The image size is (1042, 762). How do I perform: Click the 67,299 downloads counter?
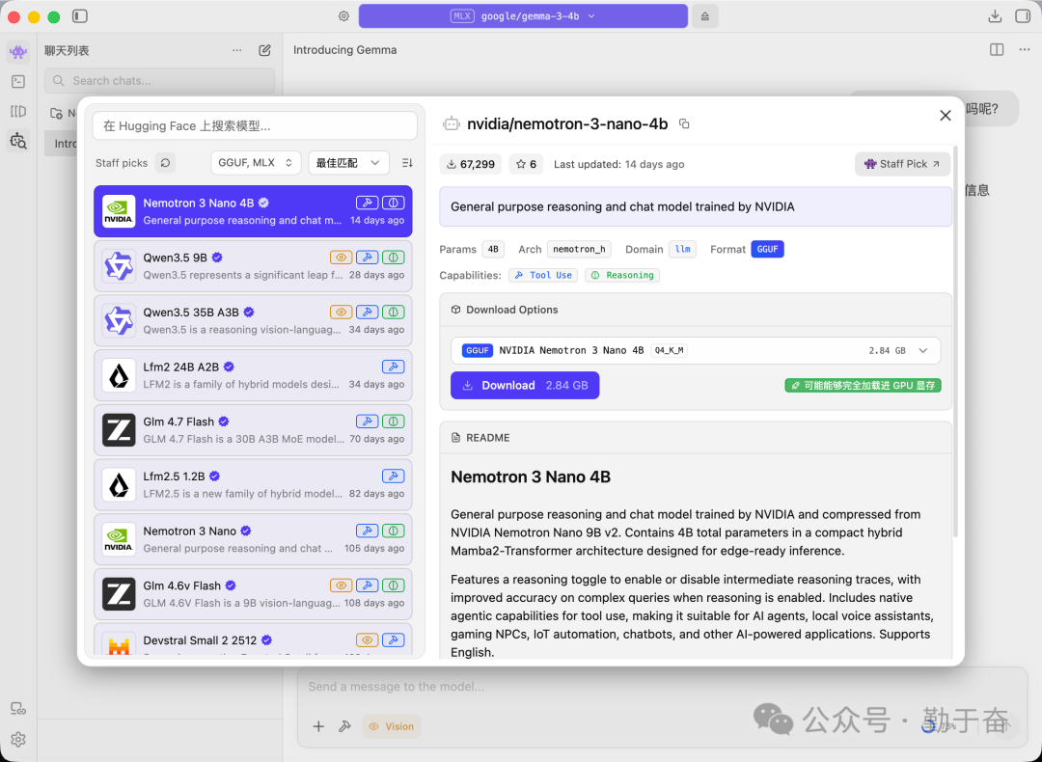point(471,164)
